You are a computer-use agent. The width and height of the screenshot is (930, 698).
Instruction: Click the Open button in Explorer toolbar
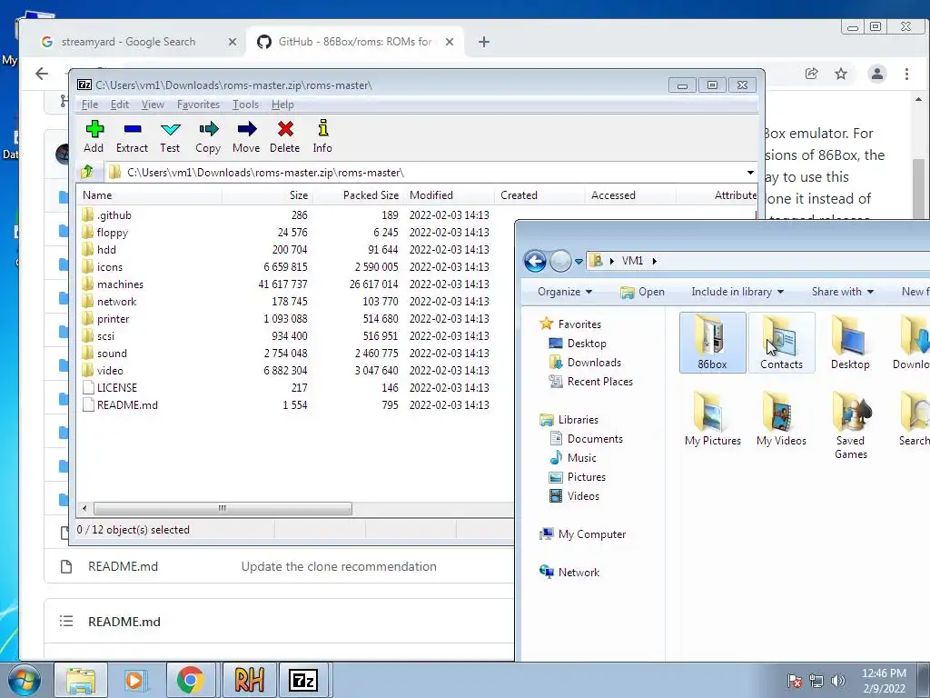[x=642, y=292]
